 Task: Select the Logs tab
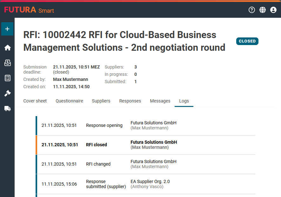click(x=184, y=101)
